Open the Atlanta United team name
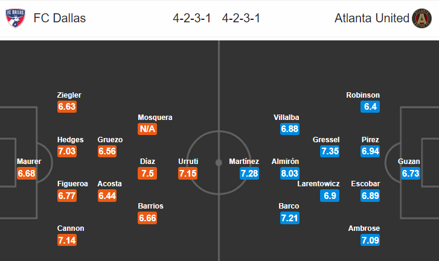Viewport: 439px width, 261px height. (x=372, y=18)
